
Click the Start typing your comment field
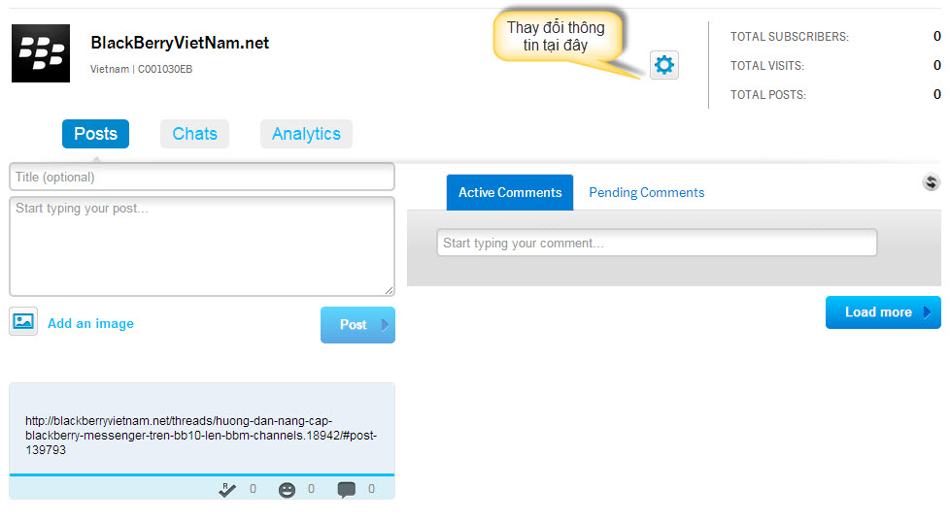click(x=657, y=243)
